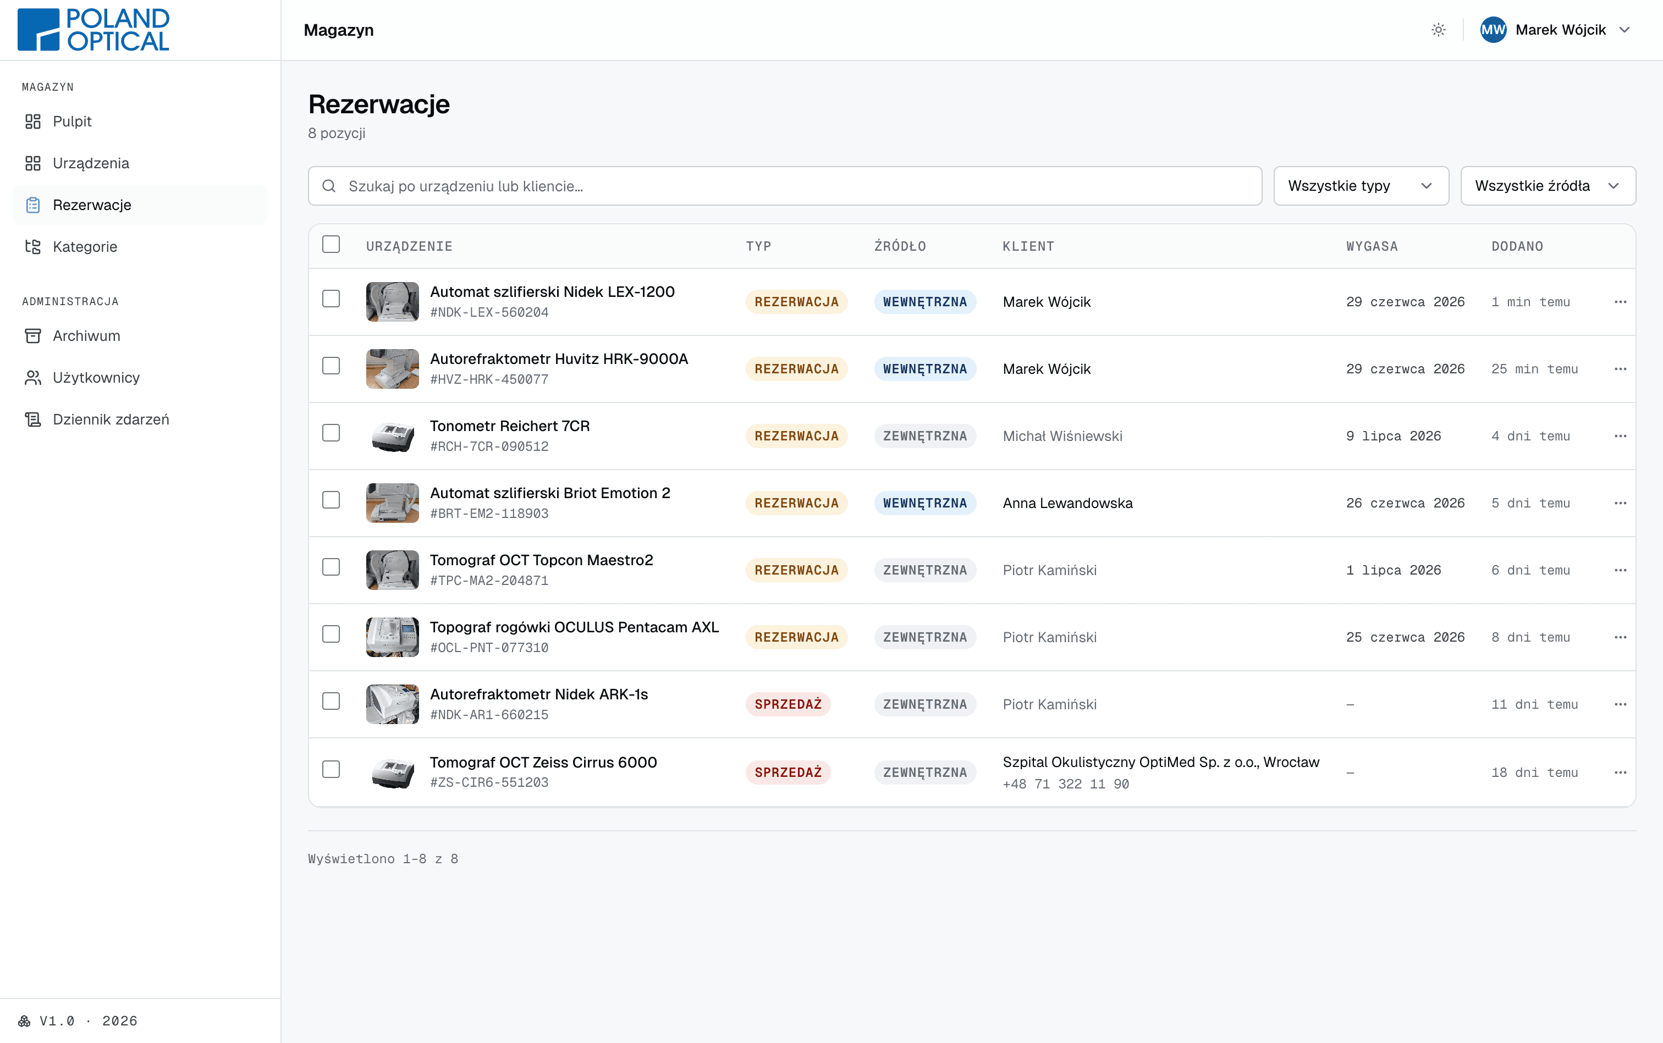Check the Nidek LEX-1200 row checkbox
The height and width of the screenshot is (1043, 1663).
[331, 299]
